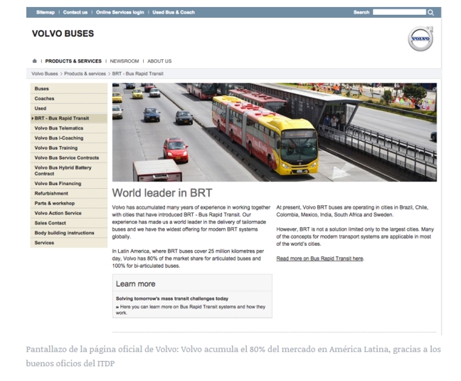Select Products & Services main menu
The image size is (461, 381).
tap(73, 61)
